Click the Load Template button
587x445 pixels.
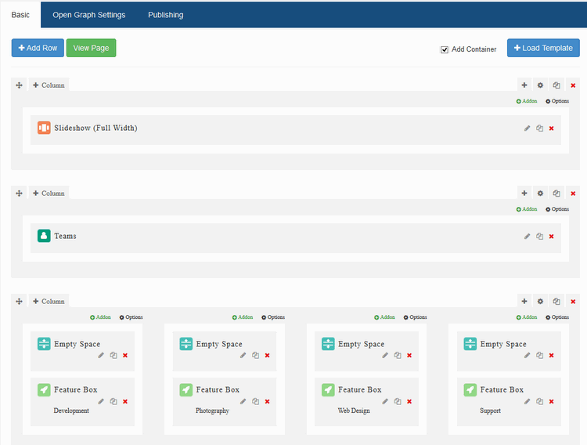(x=543, y=48)
